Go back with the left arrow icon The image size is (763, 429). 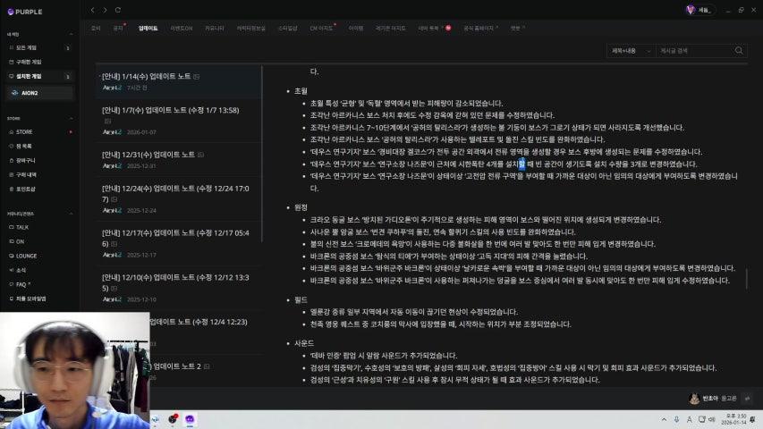[x=92, y=10]
